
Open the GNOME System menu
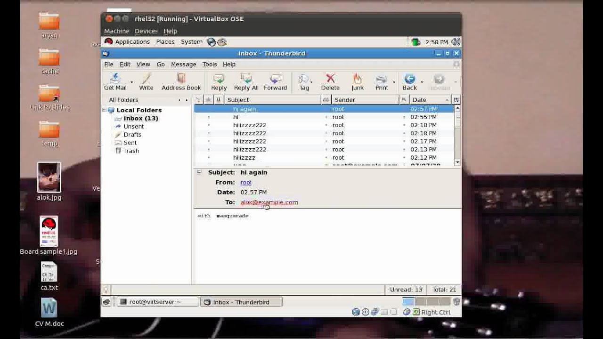(x=192, y=42)
